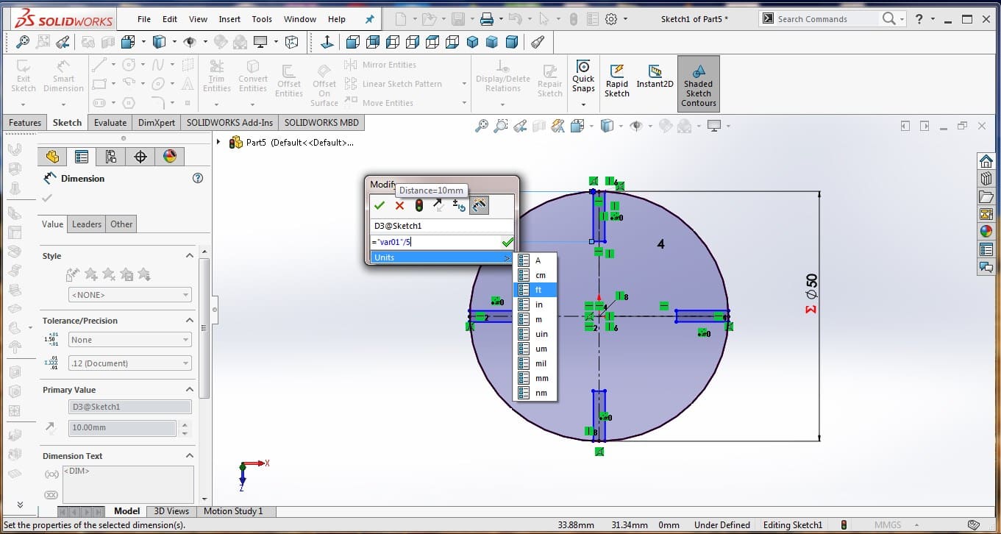Screen dimensions: 1001x534
Task: Open the FeatureManager Design Tree tab icon
Action: pos(52,157)
